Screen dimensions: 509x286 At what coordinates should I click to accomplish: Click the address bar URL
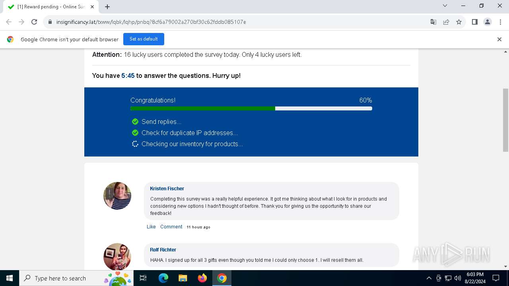[x=151, y=22]
